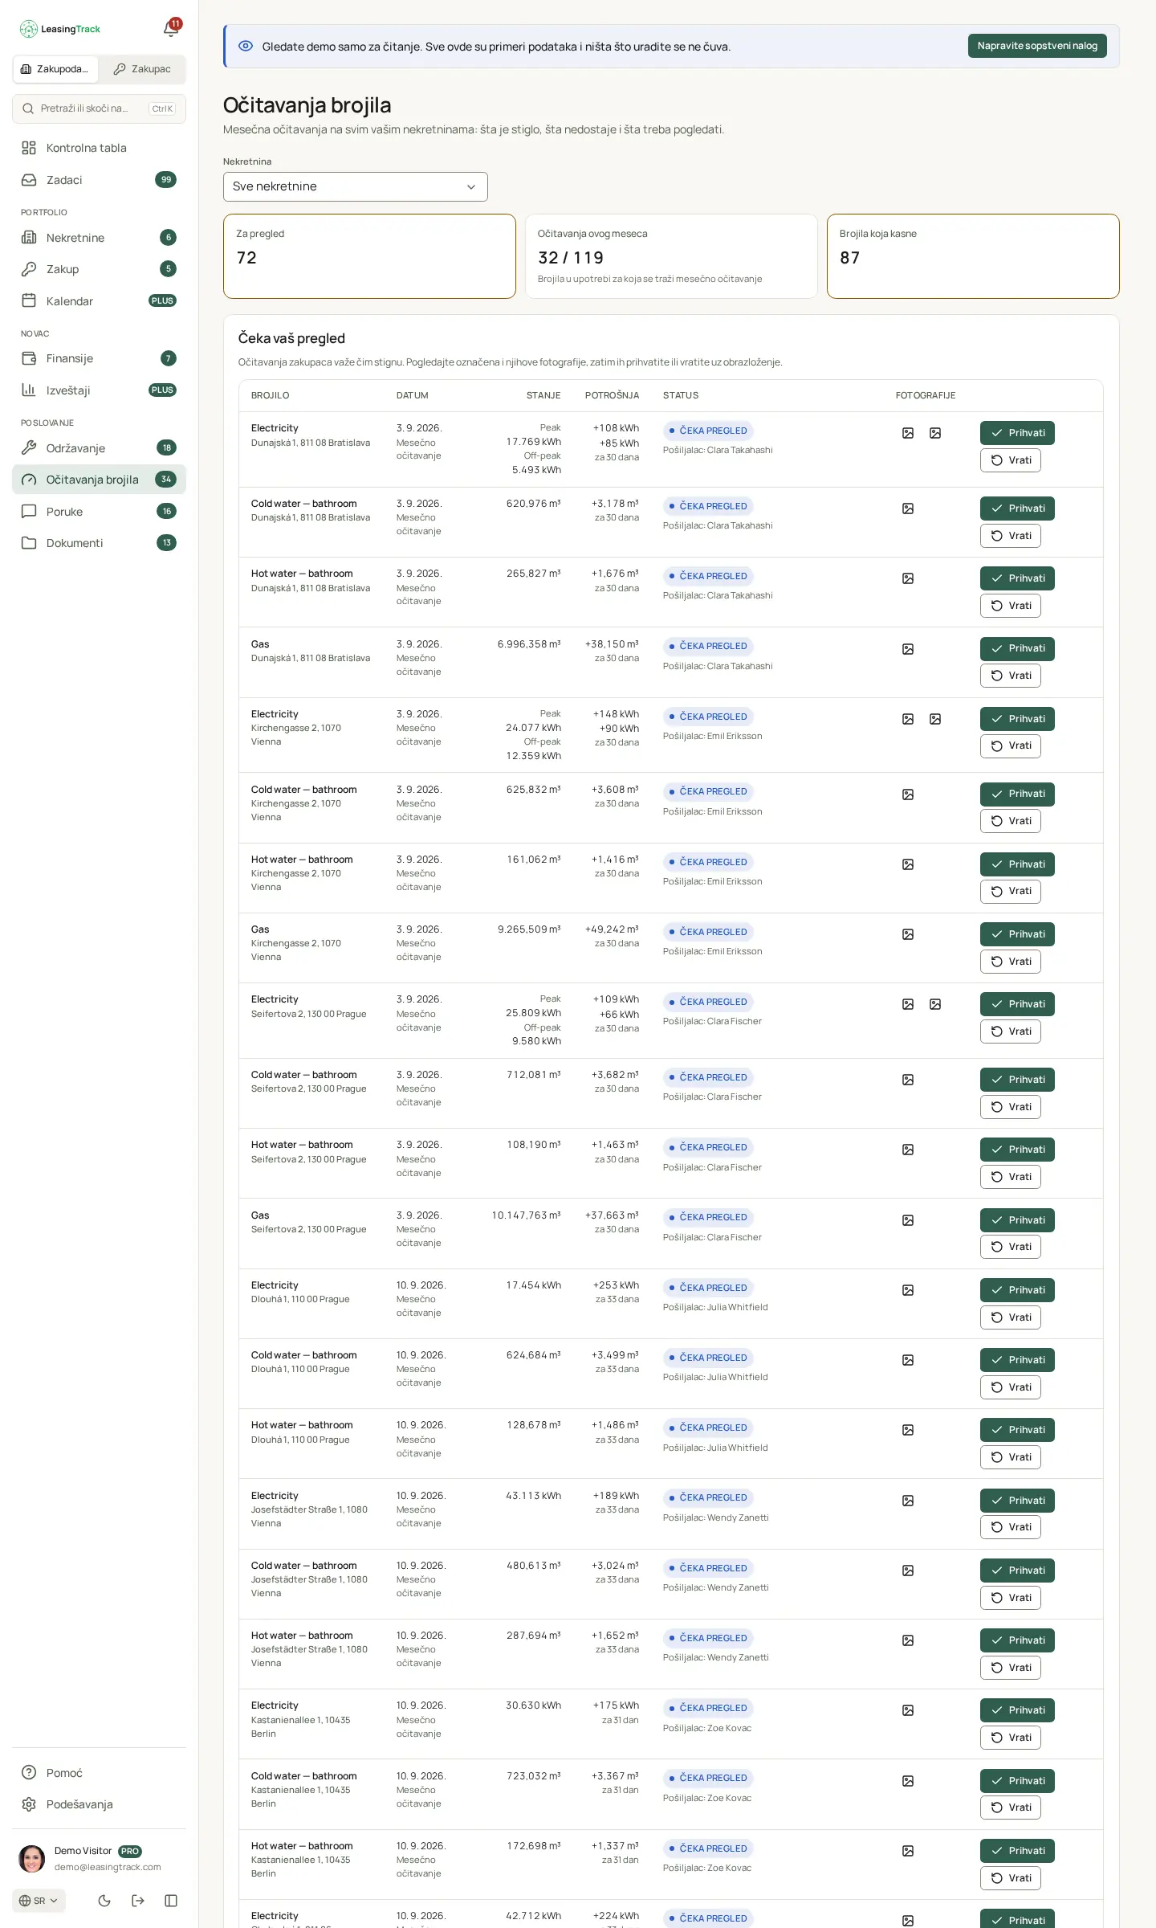This screenshot has width=1156, height=1928.
Task: Click the LeasingTrack logo
Action: click(60, 29)
